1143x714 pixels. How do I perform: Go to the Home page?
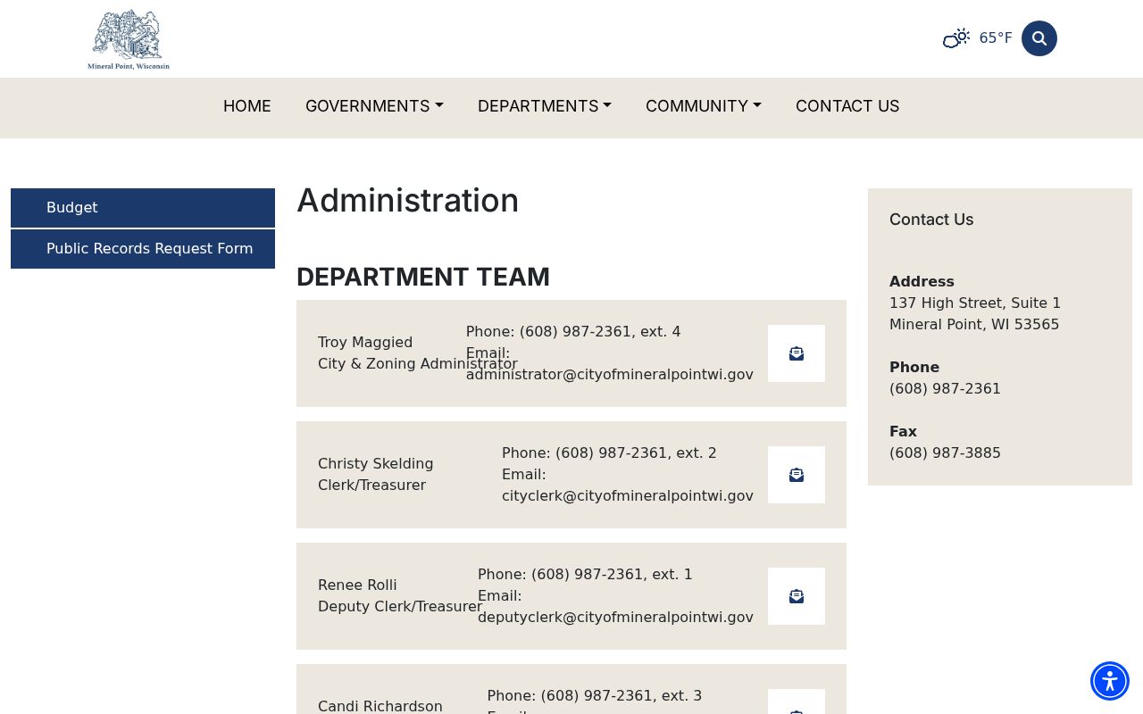247,106
